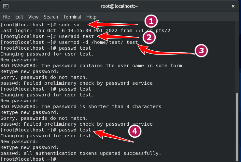Viewport: 241px width, 162px height.
Task: Click the numbered circle marker 2
Action: (149, 37)
